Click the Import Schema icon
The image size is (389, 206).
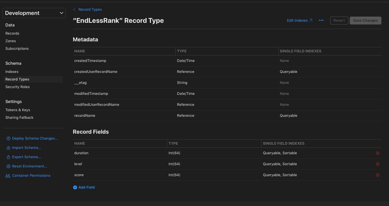point(8,148)
